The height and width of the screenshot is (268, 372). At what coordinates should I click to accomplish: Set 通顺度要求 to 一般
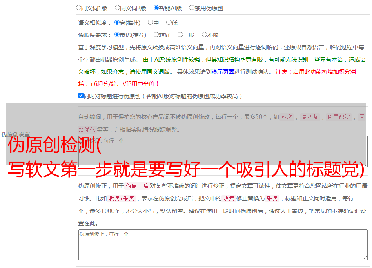pyautogui.click(x=180, y=35)
